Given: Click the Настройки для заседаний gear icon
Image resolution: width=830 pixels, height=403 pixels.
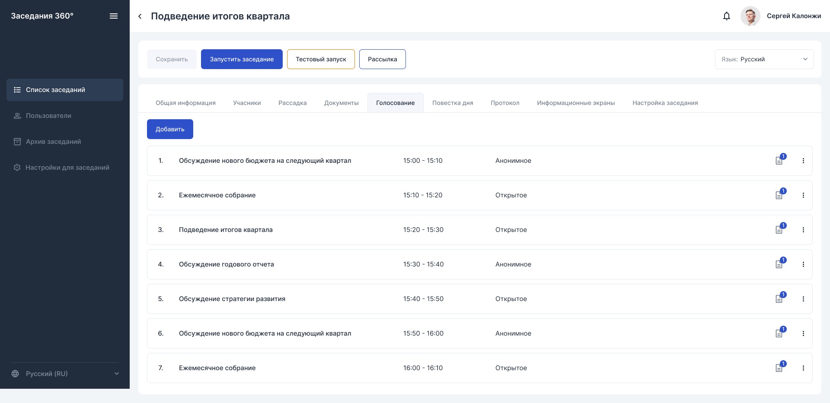Looking at the screenshot, I should point(17,168).
